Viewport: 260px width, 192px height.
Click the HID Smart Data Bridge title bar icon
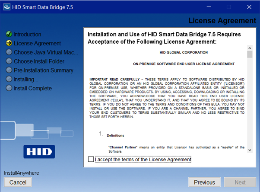pyautogui.click(x=6, y=7)
